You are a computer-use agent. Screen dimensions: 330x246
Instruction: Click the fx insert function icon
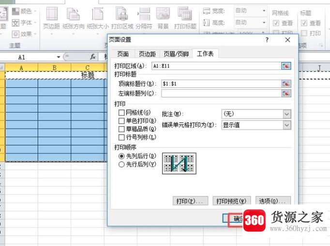[x=92, y=56]
